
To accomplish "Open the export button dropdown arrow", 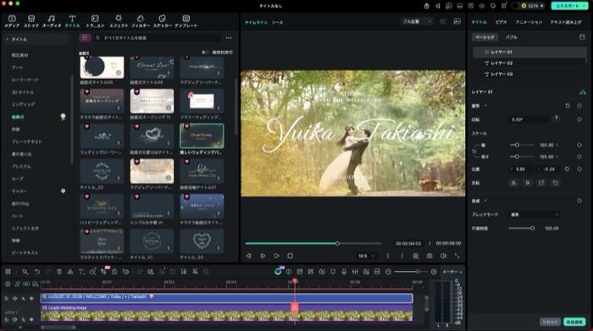I will click(x=584, y=6).
